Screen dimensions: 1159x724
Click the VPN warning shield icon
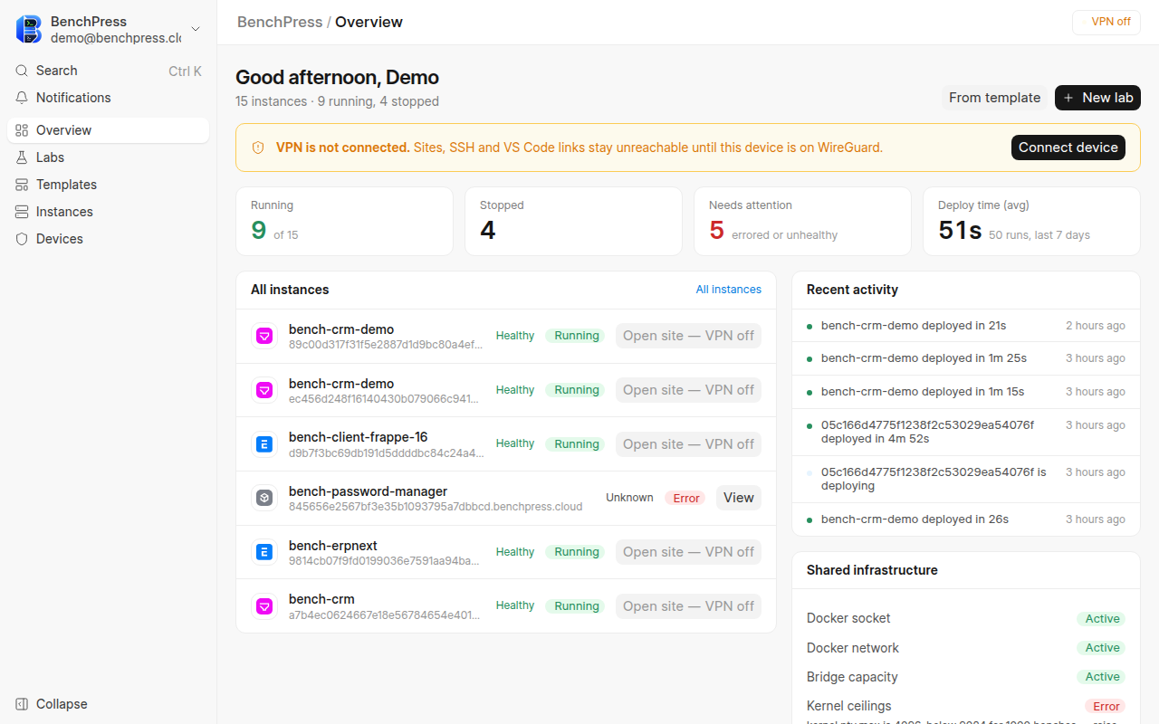coord(258,148)
